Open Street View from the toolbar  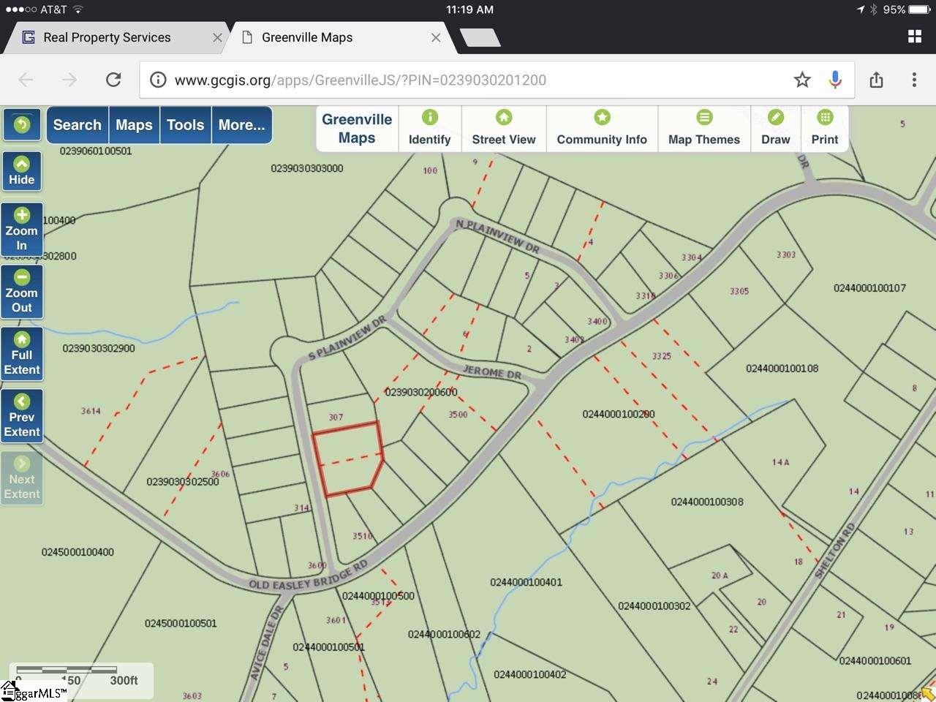(x=504, y=129)
